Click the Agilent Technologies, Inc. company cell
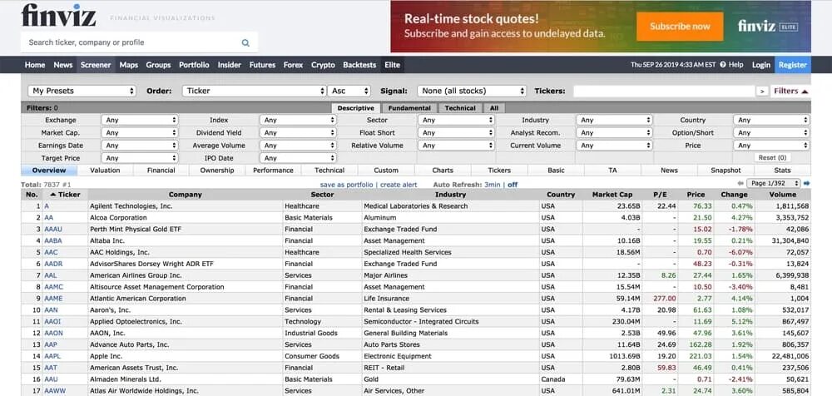 [x=186, y=206]
